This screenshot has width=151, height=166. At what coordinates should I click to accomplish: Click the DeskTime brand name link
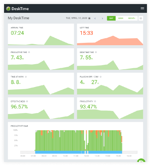click(x=20, y=9)
